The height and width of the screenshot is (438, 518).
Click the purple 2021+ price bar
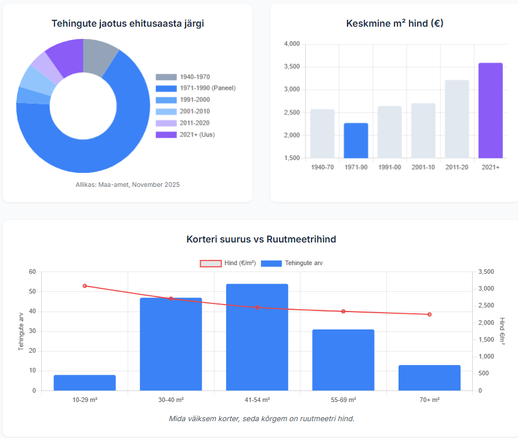(490, 110)
